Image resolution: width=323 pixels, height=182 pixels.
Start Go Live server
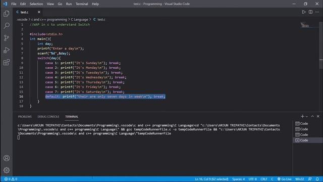click(284, 179)
